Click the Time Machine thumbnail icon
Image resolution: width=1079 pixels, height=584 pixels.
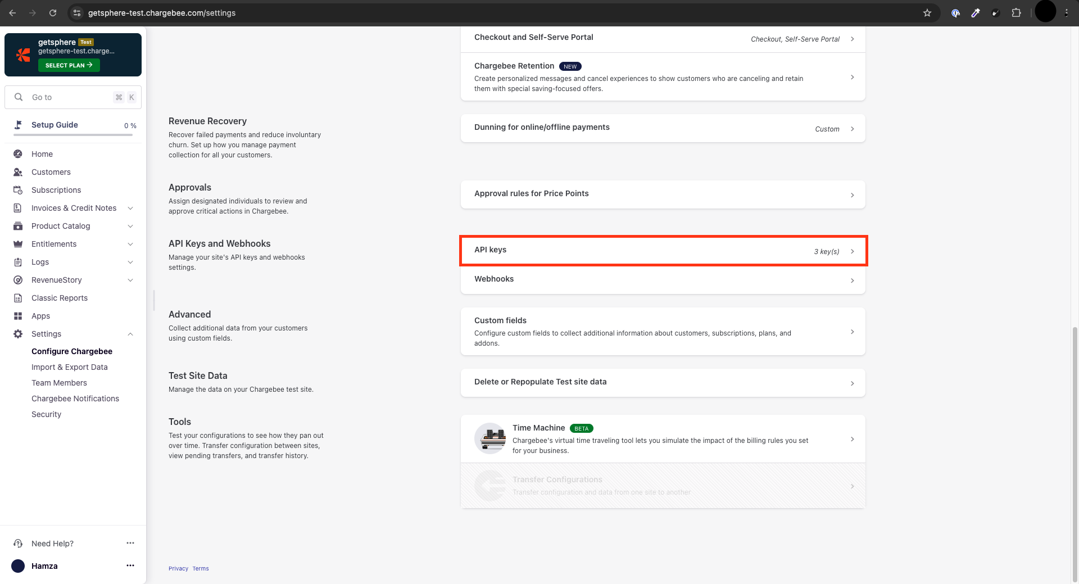[x=490, y=438]
